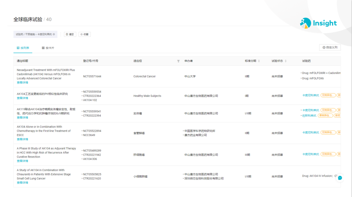The height and width of the screenshot is (197, 352).
Task: Click the 全球临床试验 page heading
Action: pyautogui.click(x=28, y=19)
